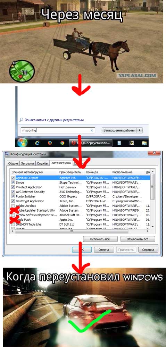Select the Автозагрузка tab
The image size is (166, 347).
point(61,163)
